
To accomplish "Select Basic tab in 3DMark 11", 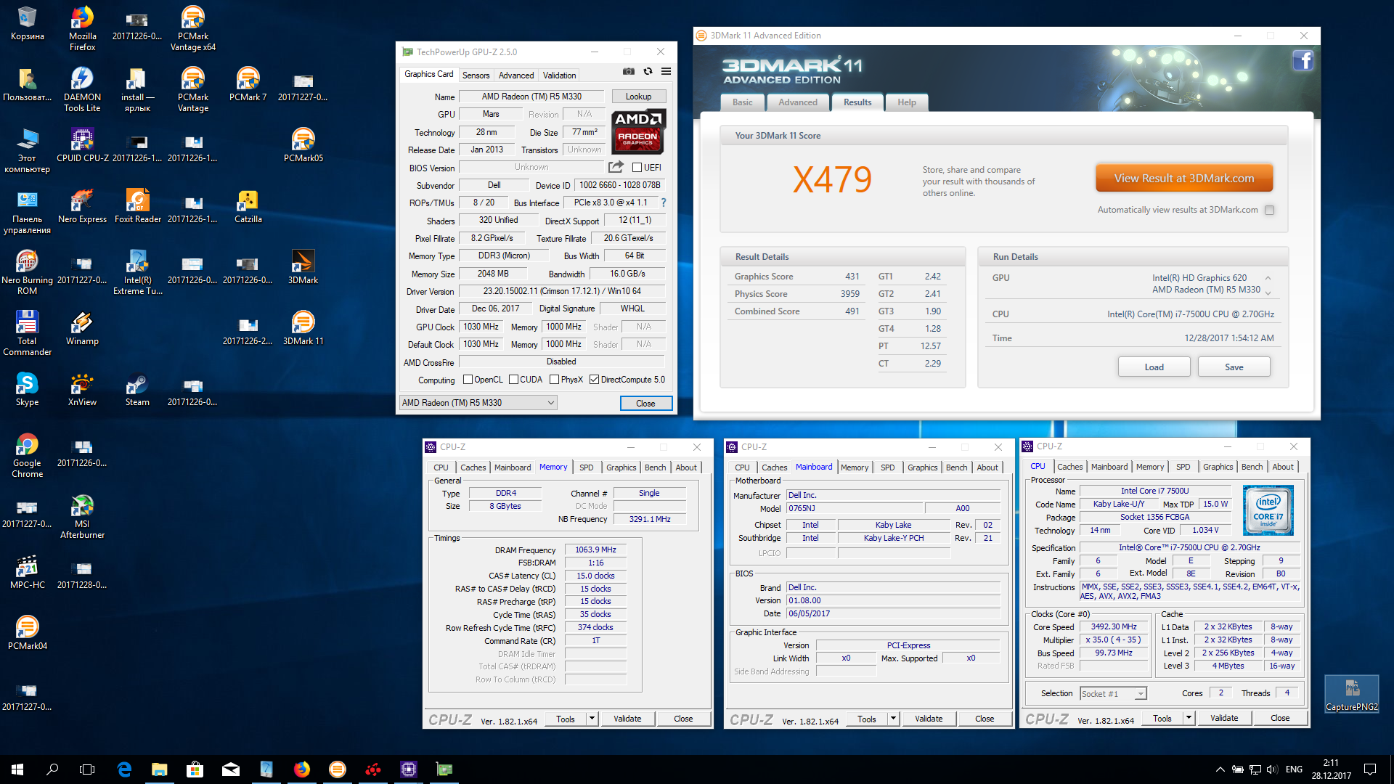I will pyautogui.click(x=742, y=102).
